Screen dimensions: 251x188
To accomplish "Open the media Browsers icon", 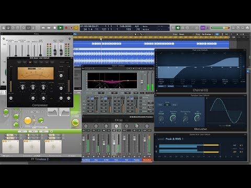I will pyautogui.click(x=247, y=28).
